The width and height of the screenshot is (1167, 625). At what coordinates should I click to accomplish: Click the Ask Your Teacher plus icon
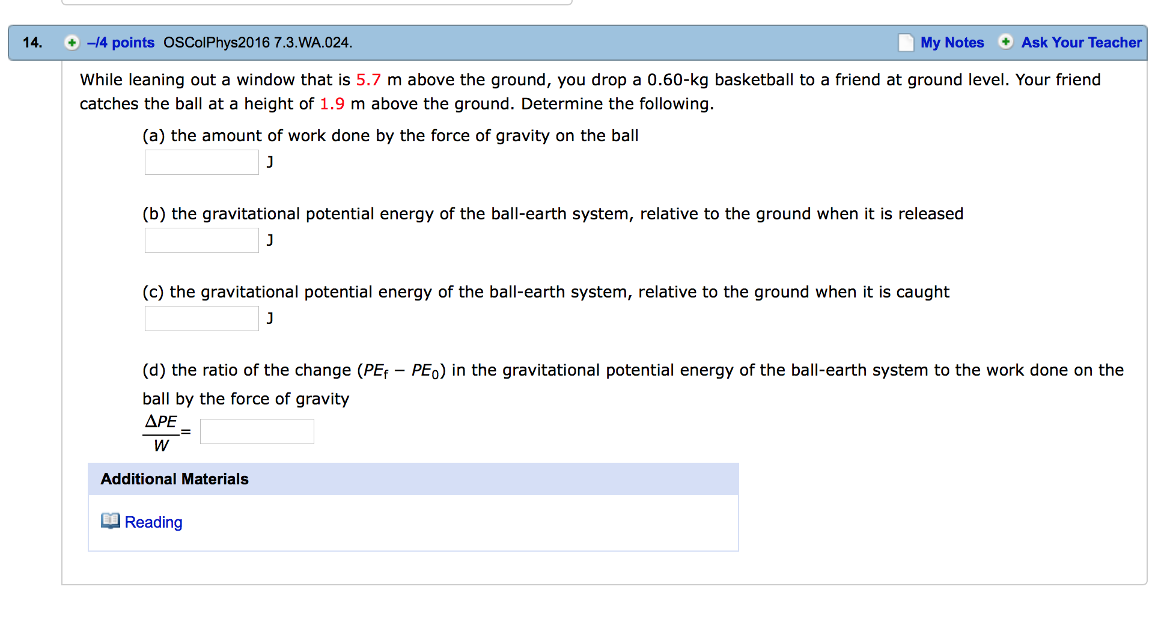tap(1005, 42)
